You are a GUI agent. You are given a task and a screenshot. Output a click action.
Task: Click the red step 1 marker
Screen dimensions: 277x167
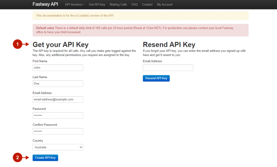point(18,44)
